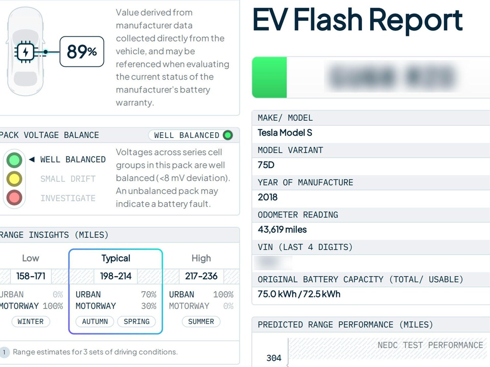Screen dimensions: 490x367
Task: Click the footnote number 1 circle
Action: pyautogui.click(x=4, y=352)
